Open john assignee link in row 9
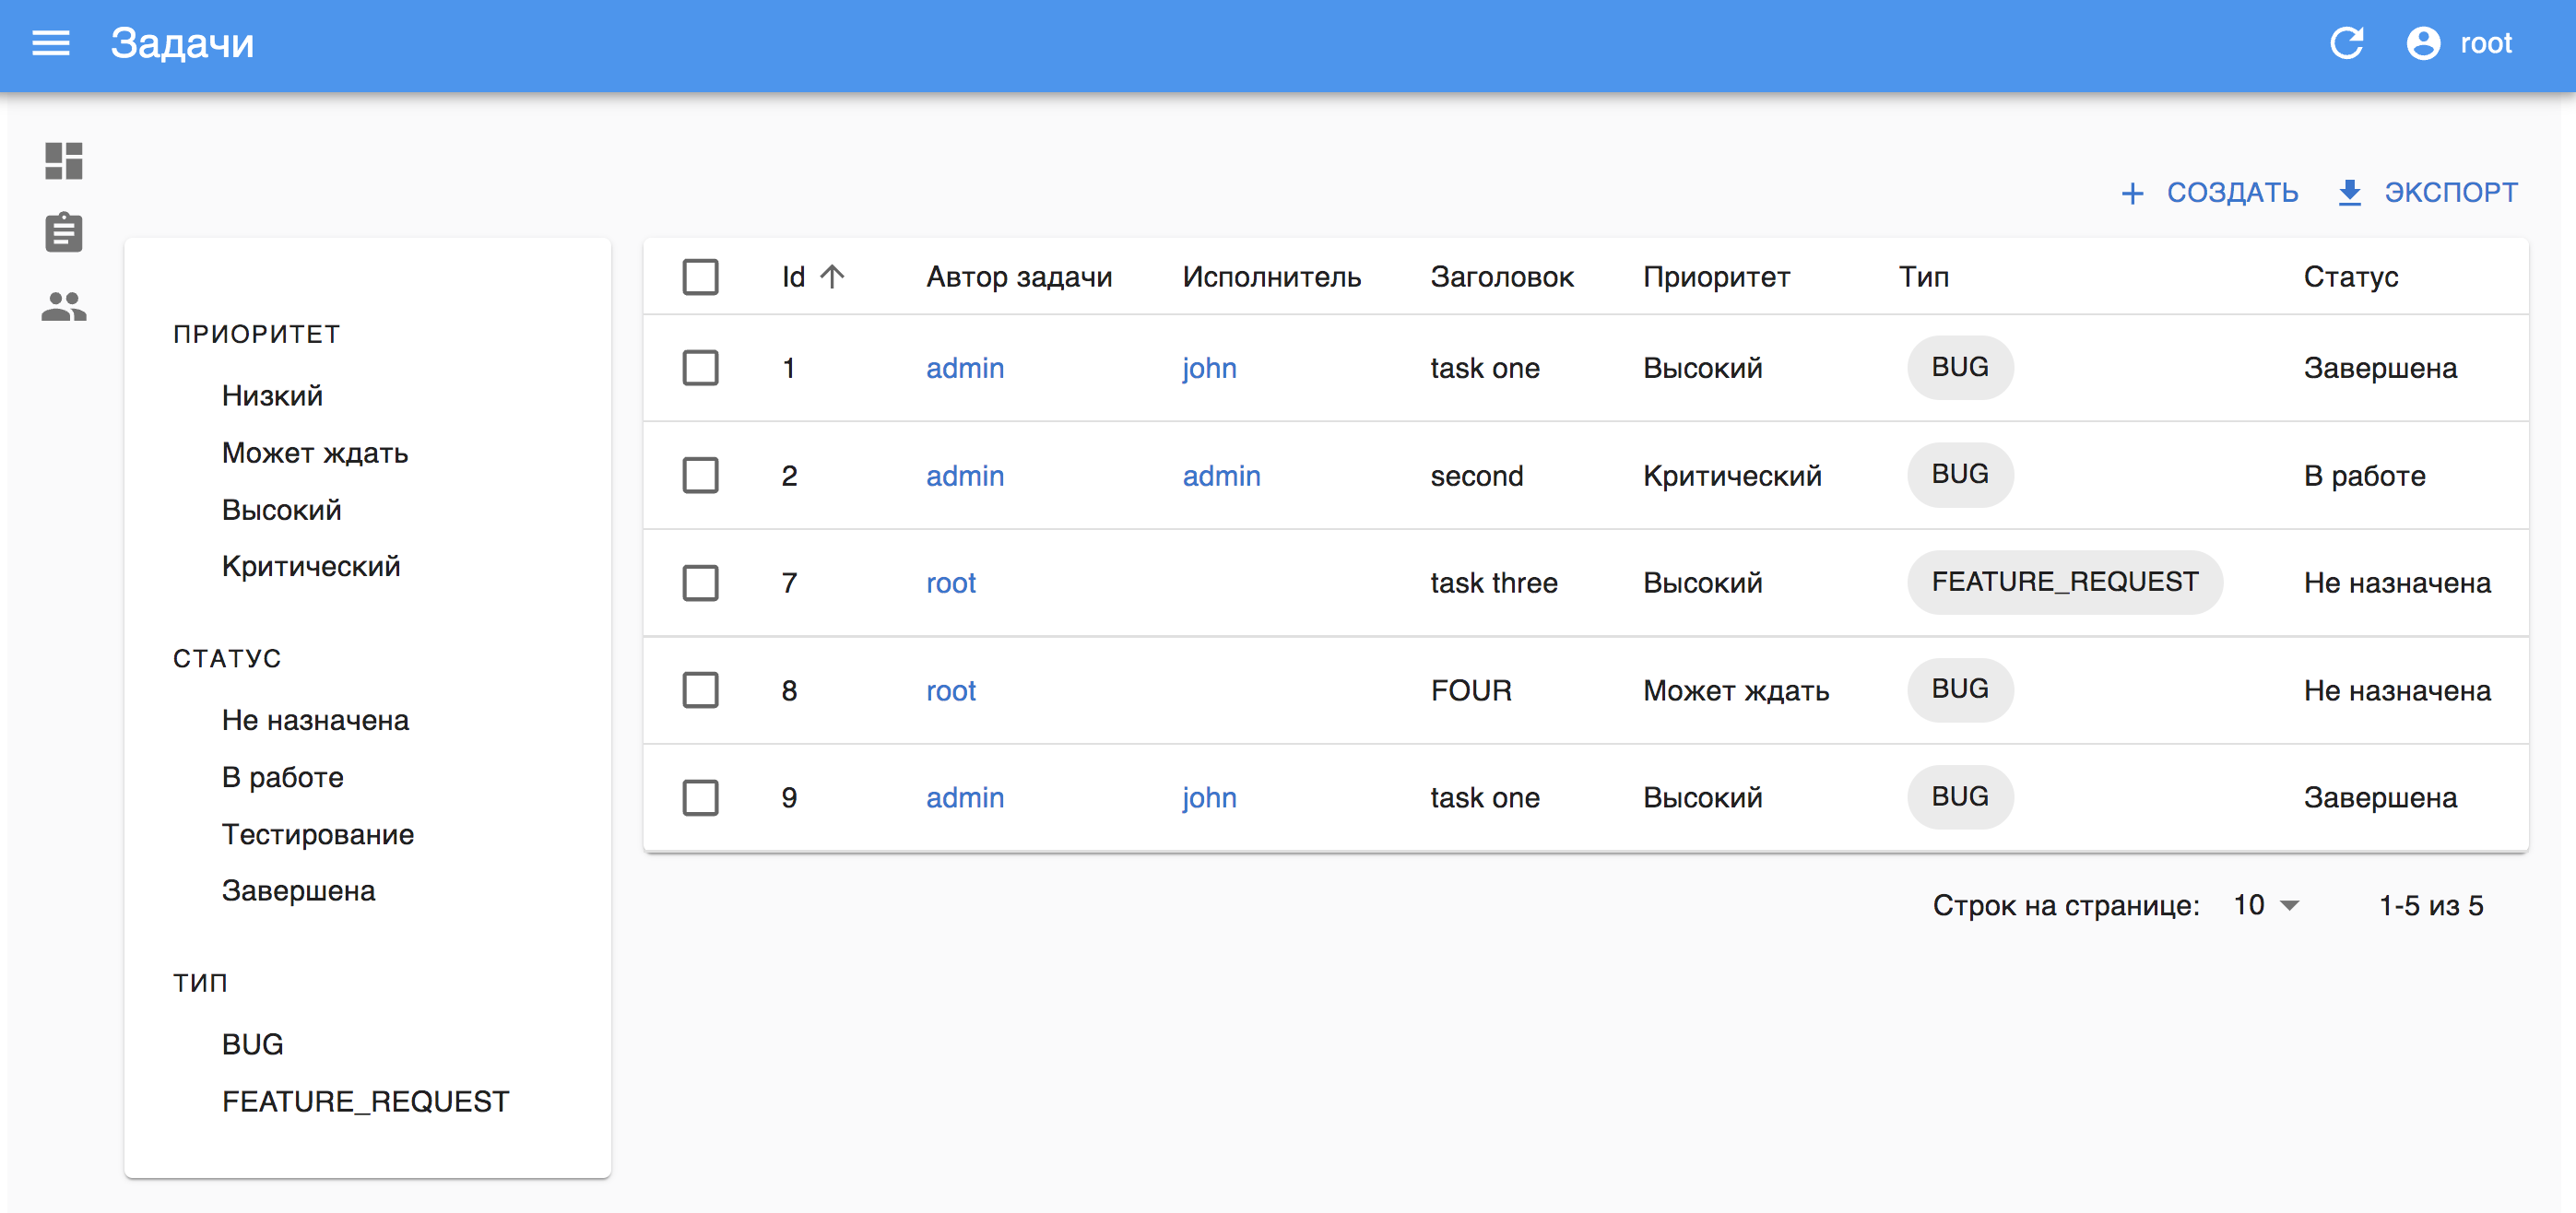Viewport: 2576px width, 1213px height. 1209,798
